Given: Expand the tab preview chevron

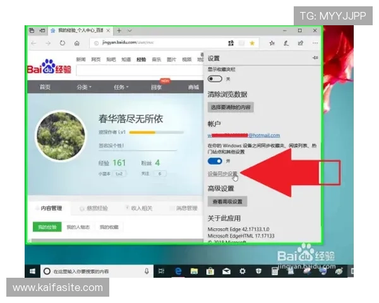Looking at the screenshot, I should click(x=129, y=31).
